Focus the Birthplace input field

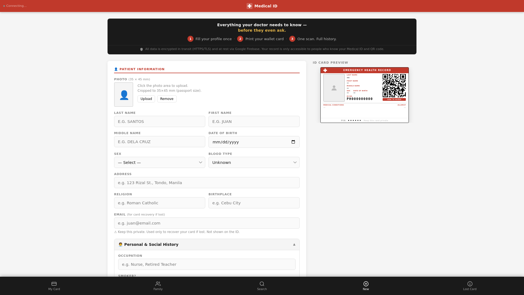click(254, 203)
